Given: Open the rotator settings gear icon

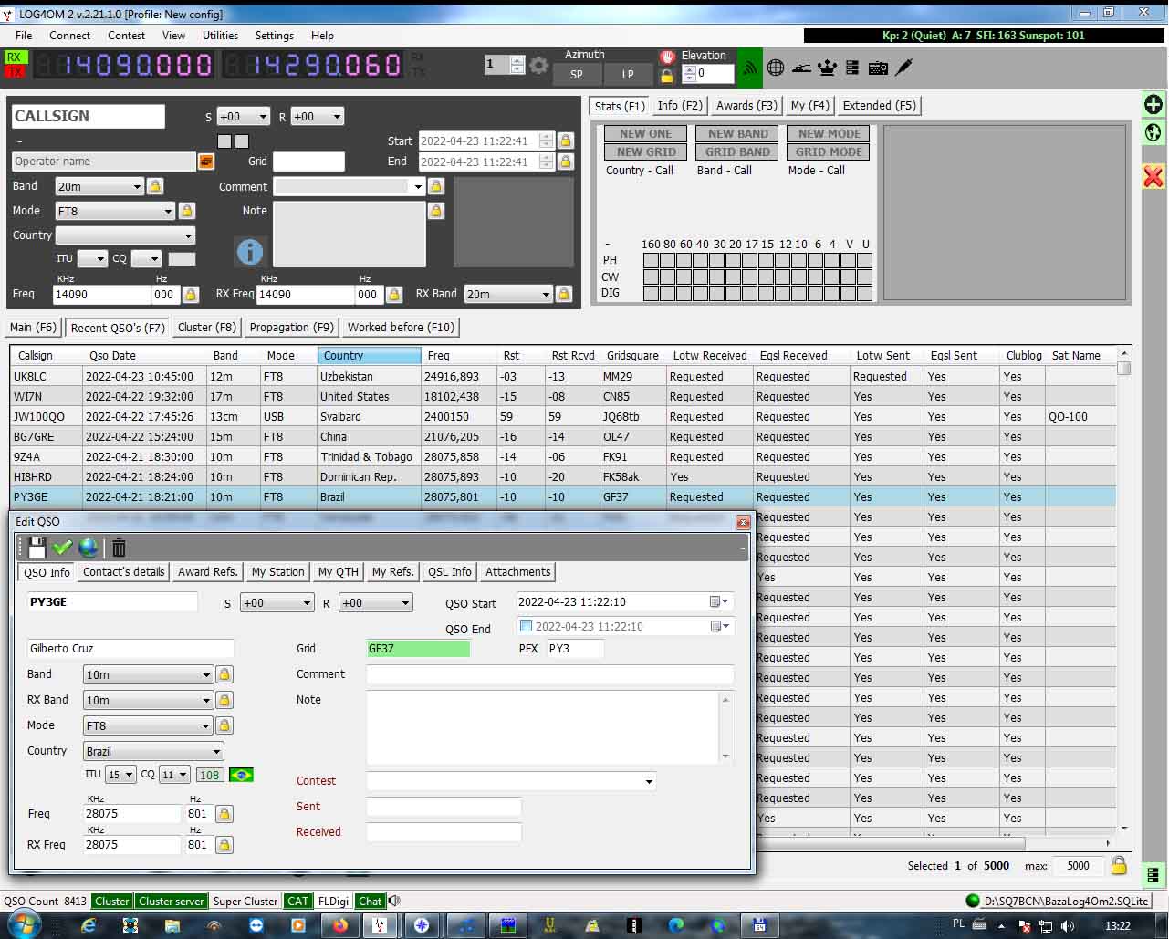Looking at the screenshot, I should tap(539, 66).
